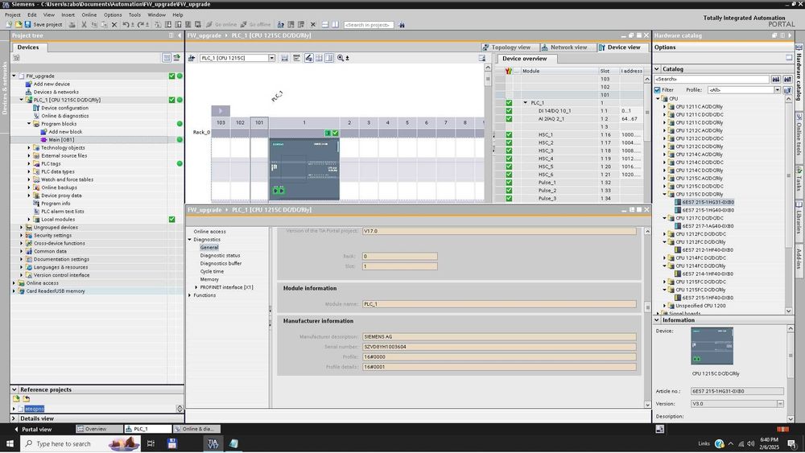Viewport: 805px width, 453px height.
Task: Toggle the green checkbox on the Pulse_1 row
Action: coord(509,183)
